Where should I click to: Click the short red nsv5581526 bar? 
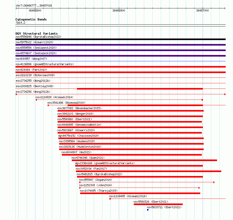pyautogui.click(x=158, y=204)
